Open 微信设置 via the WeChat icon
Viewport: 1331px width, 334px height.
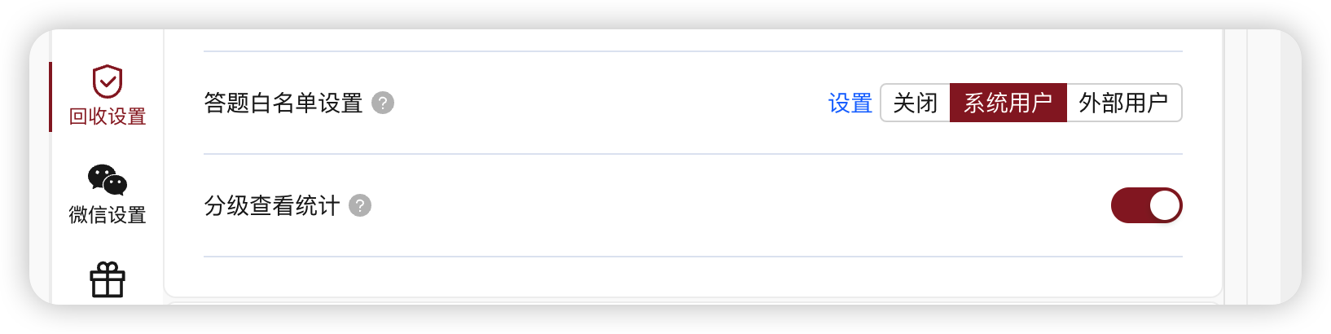pyautogui.click(x=107, y=180)
